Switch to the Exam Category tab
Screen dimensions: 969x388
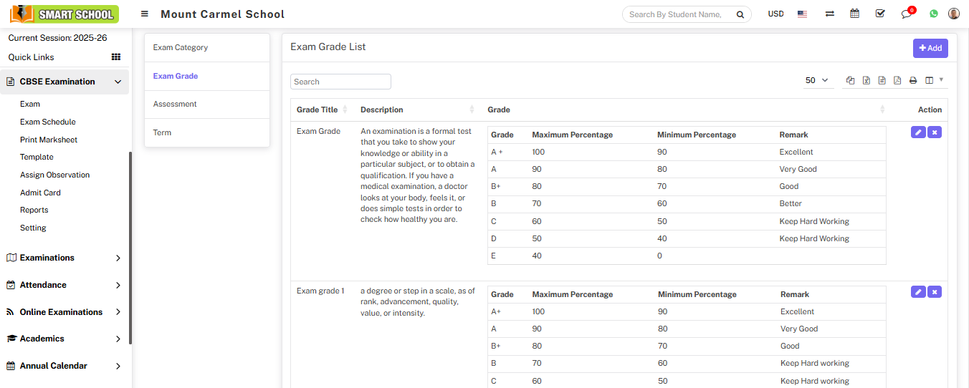click(181, 47)
